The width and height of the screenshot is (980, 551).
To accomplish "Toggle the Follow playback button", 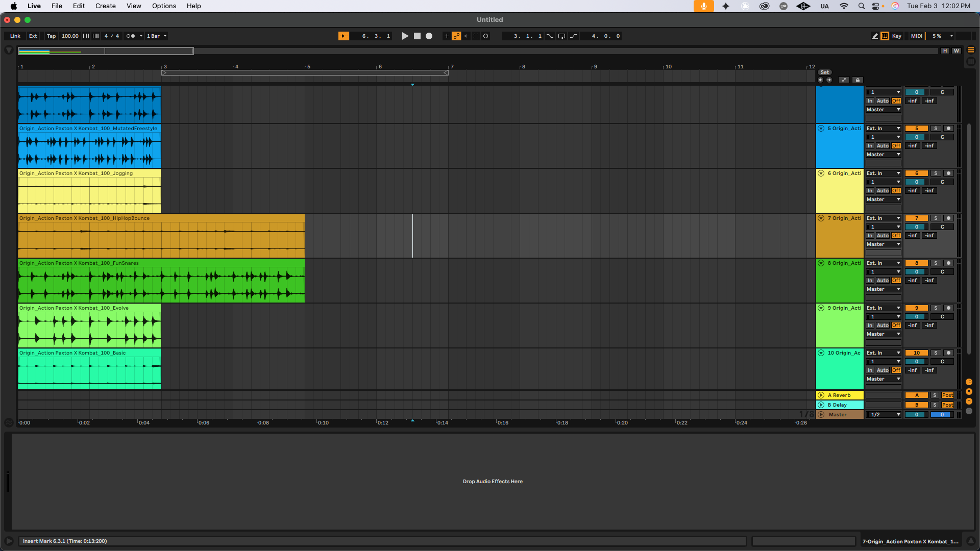I will pyautogui.click(x=344, y=36).
